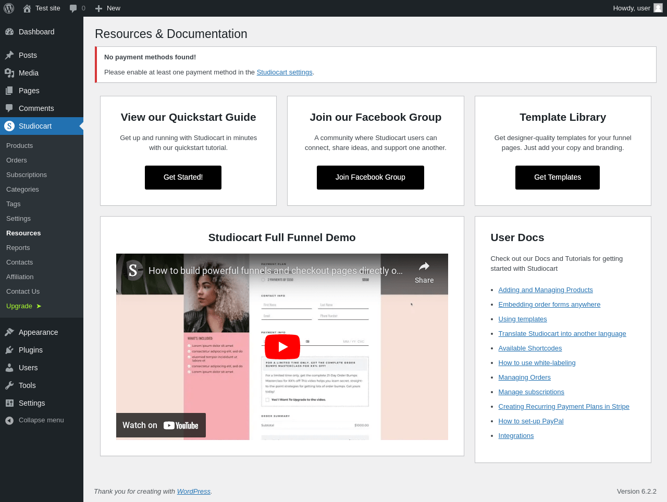
Task: Open the comments bubble icon in admin bar
Action: coord(73,8)
